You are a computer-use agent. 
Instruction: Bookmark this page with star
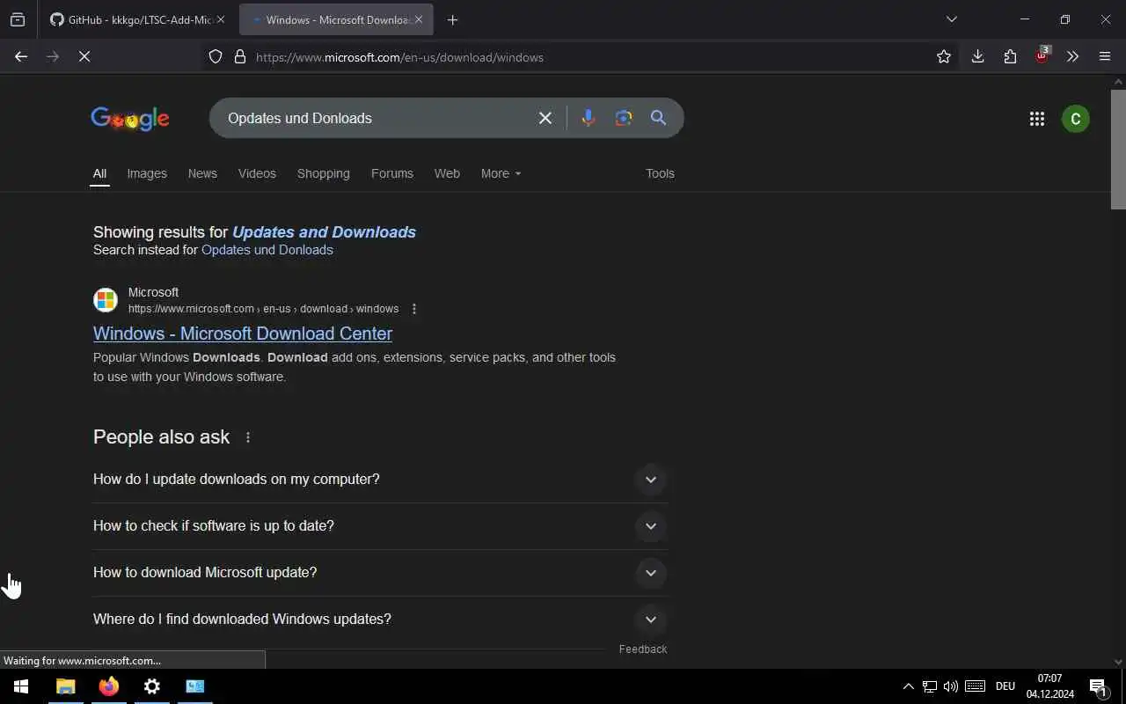(x=944, y=56)
